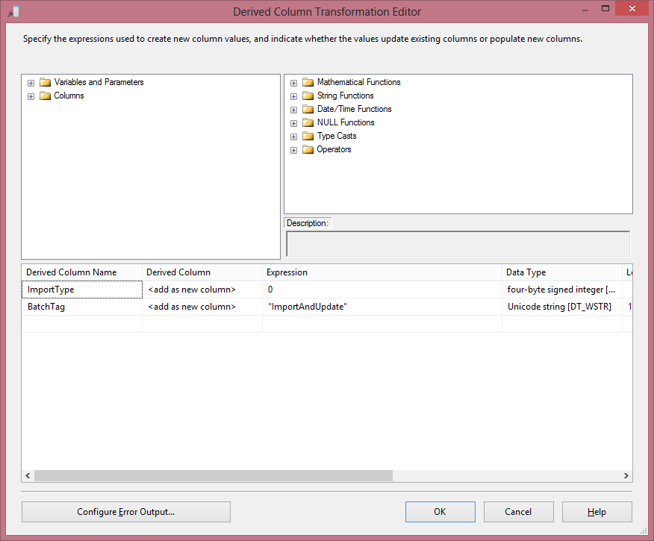This screenshot has width=654, height=541.
Task: Open Configure Error Output dialog
Action: (125, 512)
